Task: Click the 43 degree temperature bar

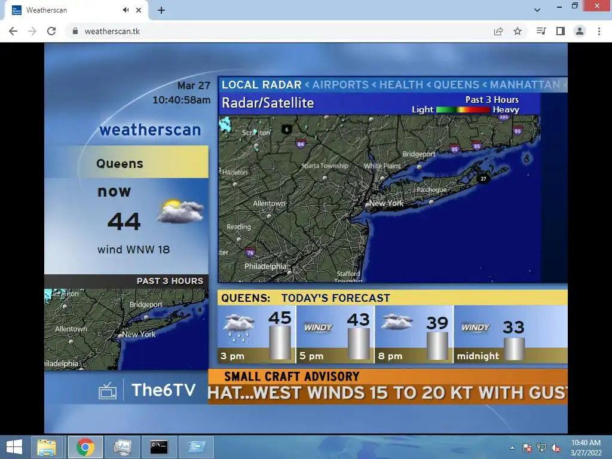Action: [359, 344]
